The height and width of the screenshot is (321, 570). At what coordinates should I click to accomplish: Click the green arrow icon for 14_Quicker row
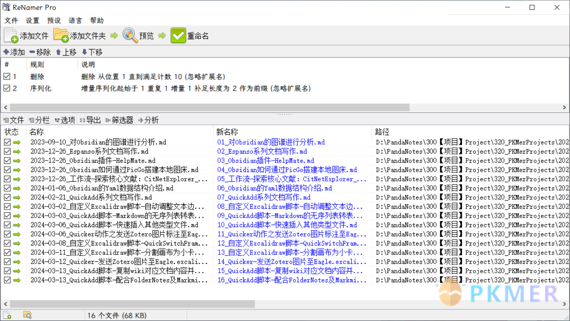pos(17,262)
